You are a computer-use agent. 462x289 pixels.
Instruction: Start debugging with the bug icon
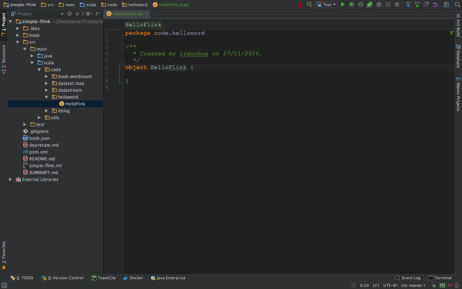(x=352, y=5)
